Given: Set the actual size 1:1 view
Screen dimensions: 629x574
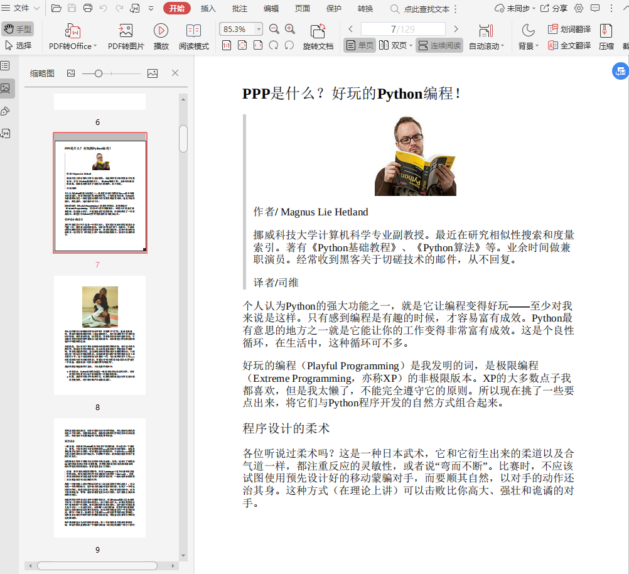Looking at the screenshot, I should (x=227, y=45).
